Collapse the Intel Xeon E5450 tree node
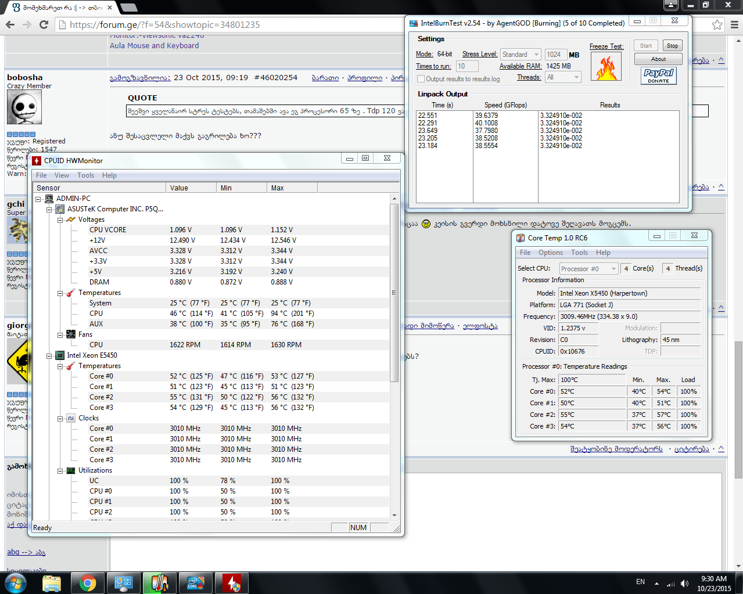This screenshot has width=743, height=594. [49, 356]
